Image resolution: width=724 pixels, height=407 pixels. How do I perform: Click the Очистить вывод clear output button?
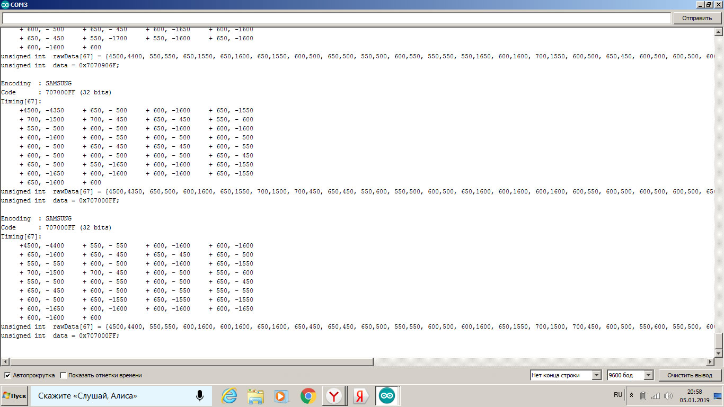pyautogui.click(x=690, y=375)
